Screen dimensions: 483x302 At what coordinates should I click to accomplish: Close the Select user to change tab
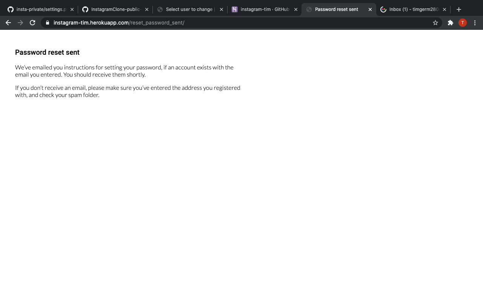221,9
